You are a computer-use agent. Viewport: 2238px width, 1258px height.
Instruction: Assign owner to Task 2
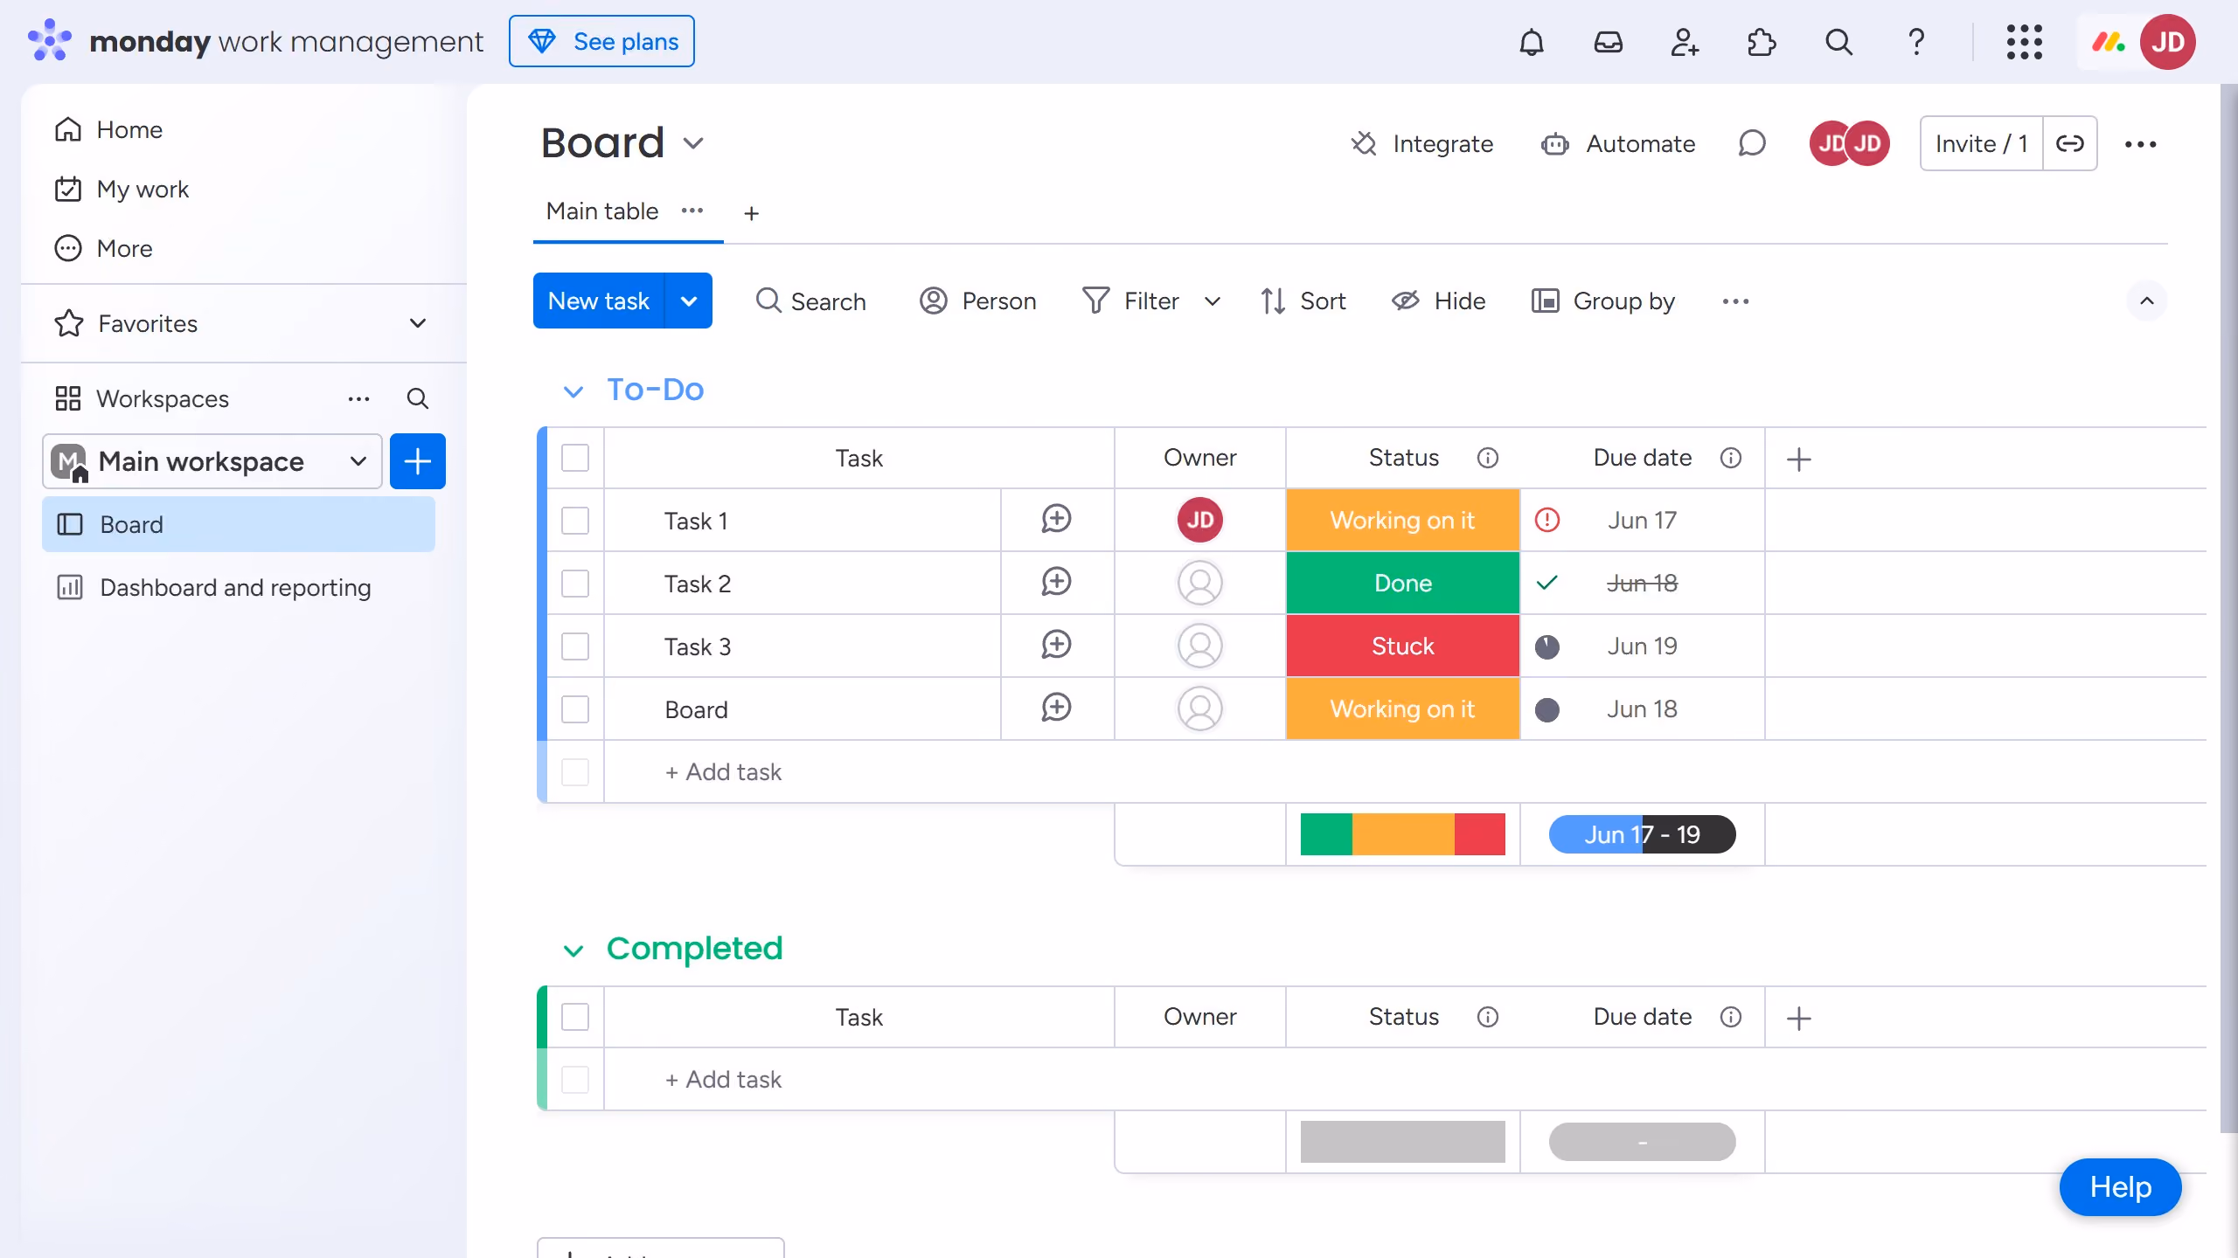(1199, 583)
